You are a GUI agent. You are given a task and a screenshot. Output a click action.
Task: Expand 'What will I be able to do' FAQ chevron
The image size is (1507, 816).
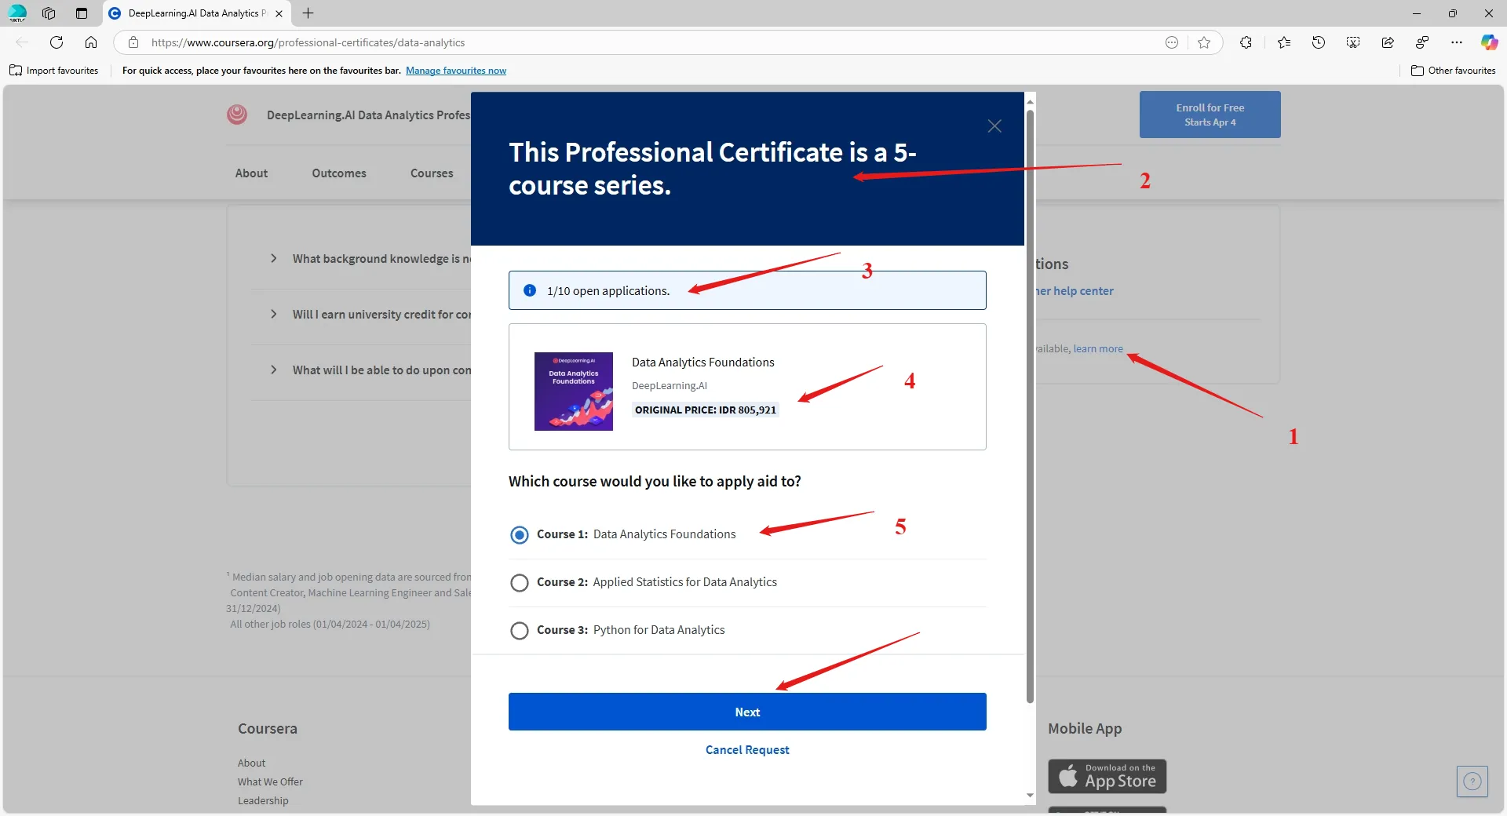point(273,370)
